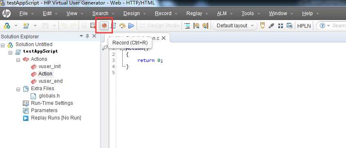The image size is (346, 148).
Task: Click the overlapping windows toolbar icon
Action: point(289,26)
